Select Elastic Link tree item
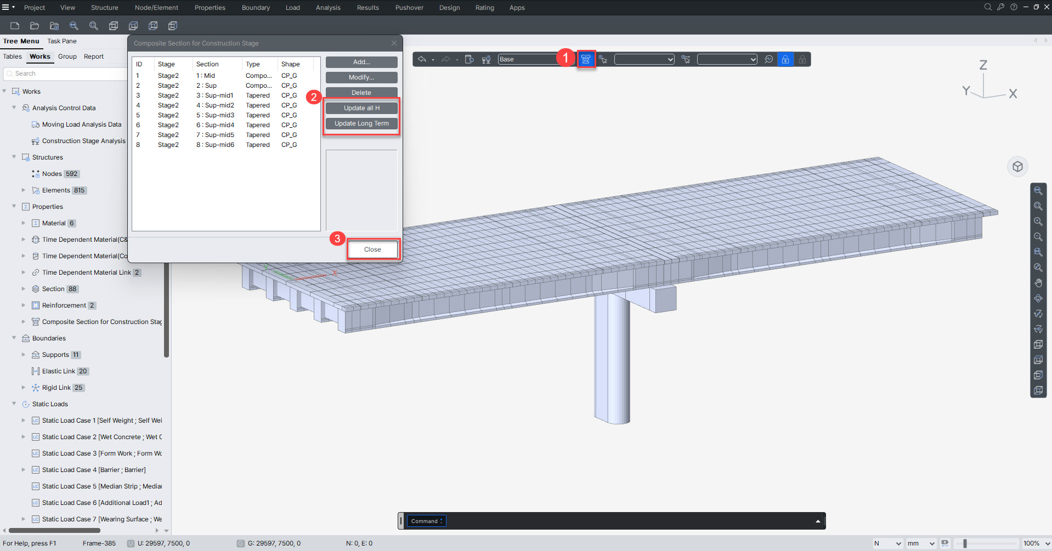 [59, 371]
